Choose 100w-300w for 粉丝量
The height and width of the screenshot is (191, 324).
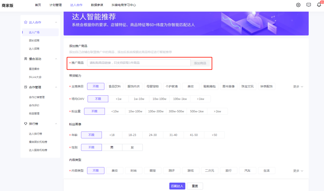(x=156, y=111)
